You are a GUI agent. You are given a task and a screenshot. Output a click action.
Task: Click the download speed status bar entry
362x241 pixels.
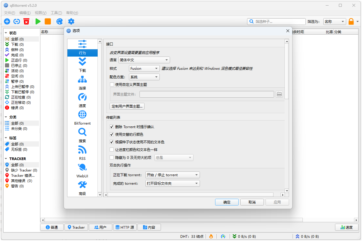coord(244,236)
